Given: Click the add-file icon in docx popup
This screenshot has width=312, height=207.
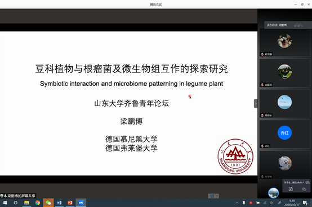Looking at the screenshot, I should tap(291, 189).
